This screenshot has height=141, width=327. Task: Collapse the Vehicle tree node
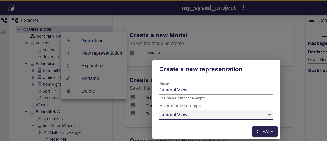(26, 43)
